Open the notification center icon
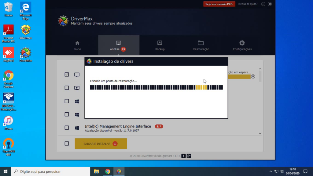Viewport: 313px width, 176px height. 305,171
